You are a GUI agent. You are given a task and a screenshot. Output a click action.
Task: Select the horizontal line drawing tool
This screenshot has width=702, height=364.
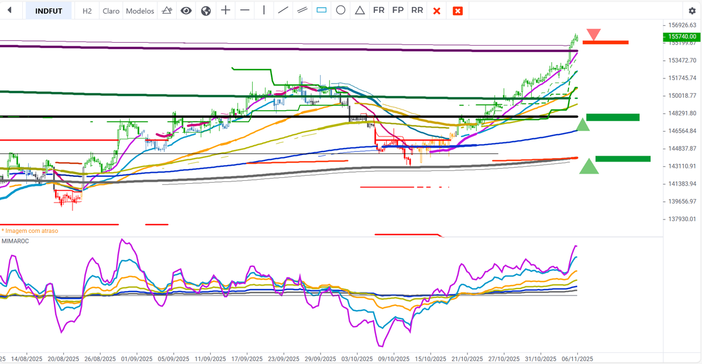(x=245, y=11)
